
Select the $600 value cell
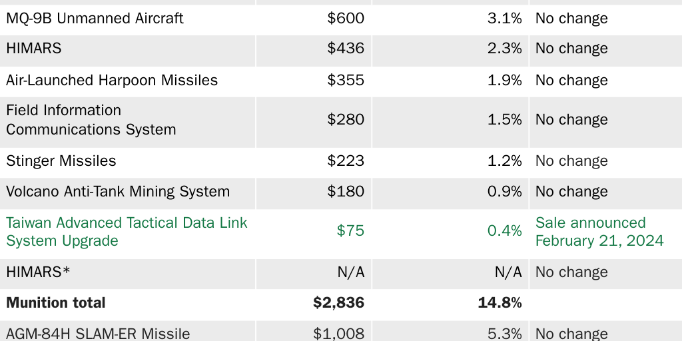[346, 19]
